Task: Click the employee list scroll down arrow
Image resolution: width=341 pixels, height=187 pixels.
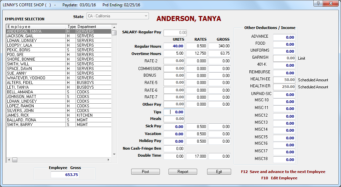Action: [114, 154]
